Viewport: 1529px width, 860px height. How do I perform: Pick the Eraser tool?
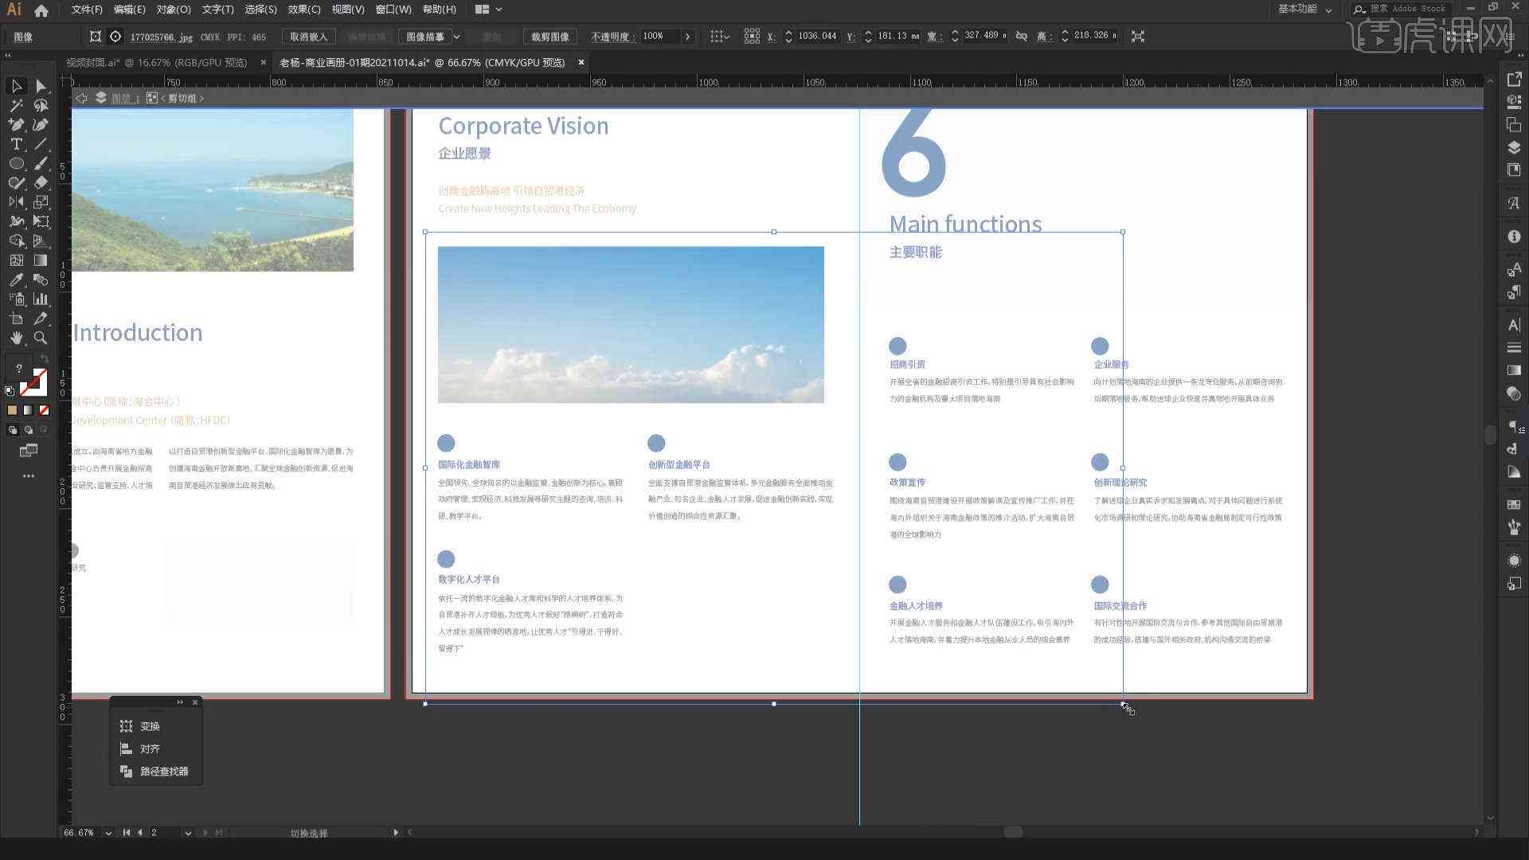(41, 182)
